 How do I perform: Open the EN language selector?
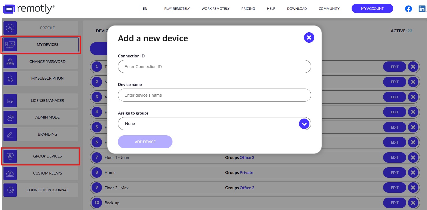point(145,9)
